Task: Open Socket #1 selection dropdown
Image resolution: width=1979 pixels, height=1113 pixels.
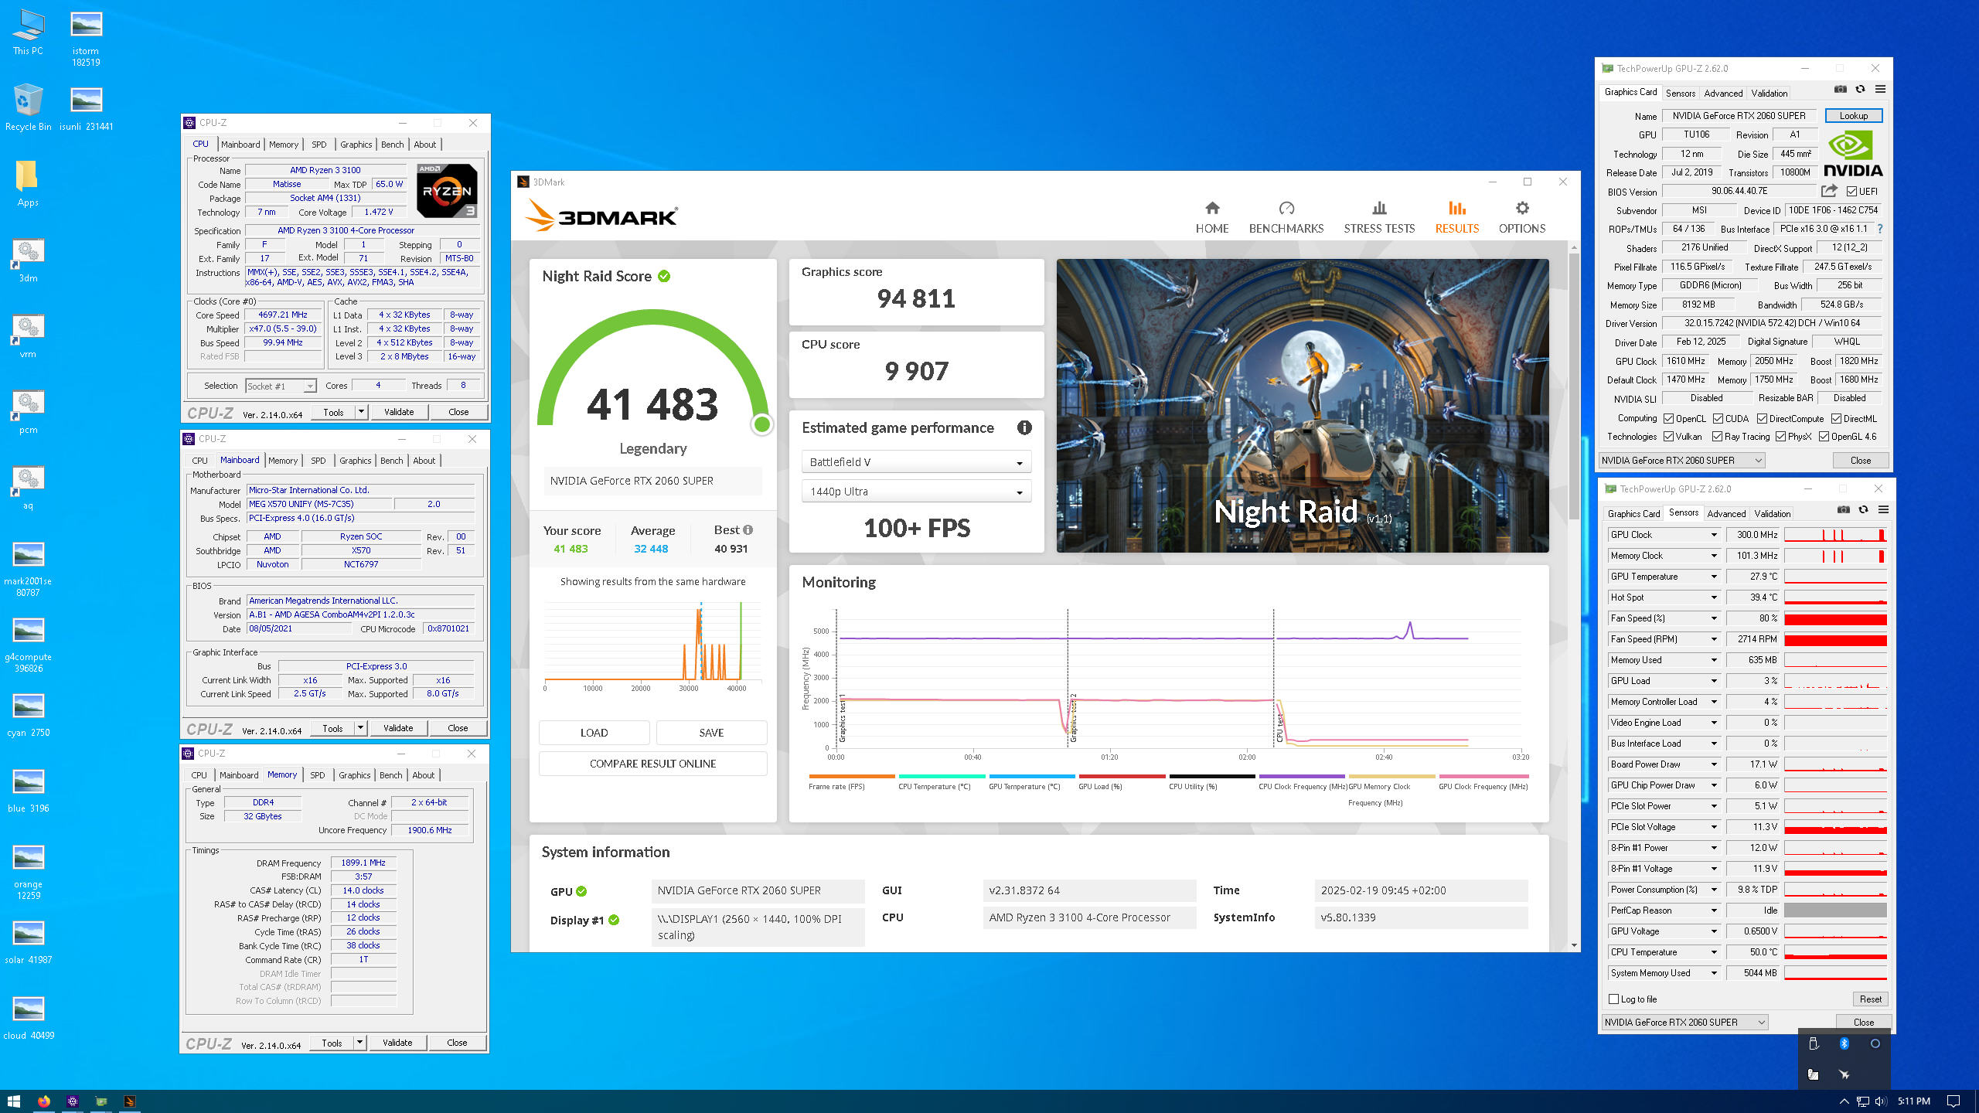Action: point(281,386)
